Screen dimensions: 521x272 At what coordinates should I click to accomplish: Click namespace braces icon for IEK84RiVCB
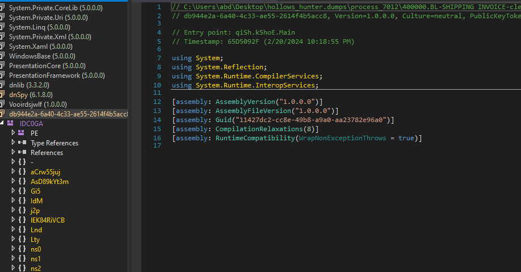tap(22, 220)
